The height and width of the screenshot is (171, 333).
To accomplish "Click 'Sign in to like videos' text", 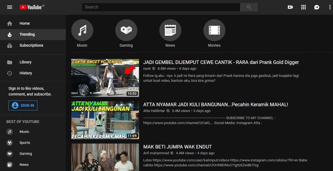I will [30, 91].
